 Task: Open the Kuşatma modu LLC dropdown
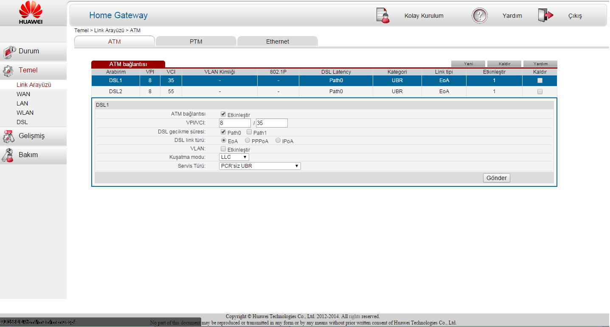coord(234,157)
